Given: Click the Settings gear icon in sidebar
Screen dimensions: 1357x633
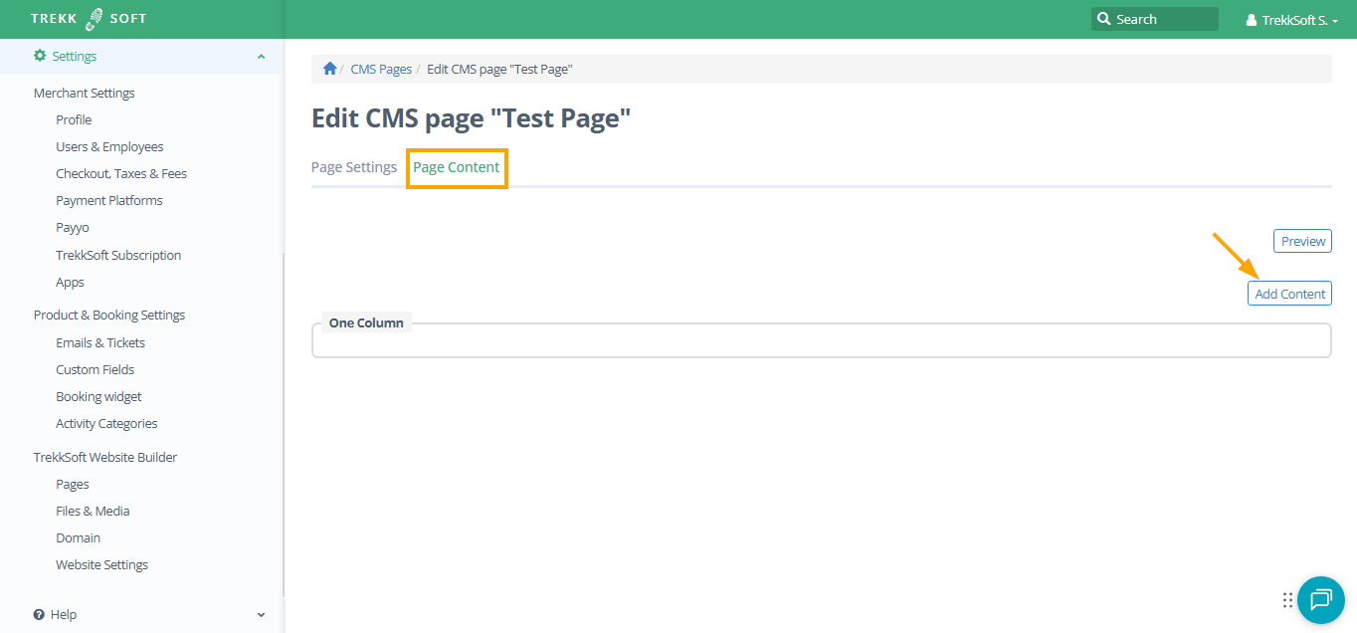Looking at the screenshot, I should (x=40, y=57).
